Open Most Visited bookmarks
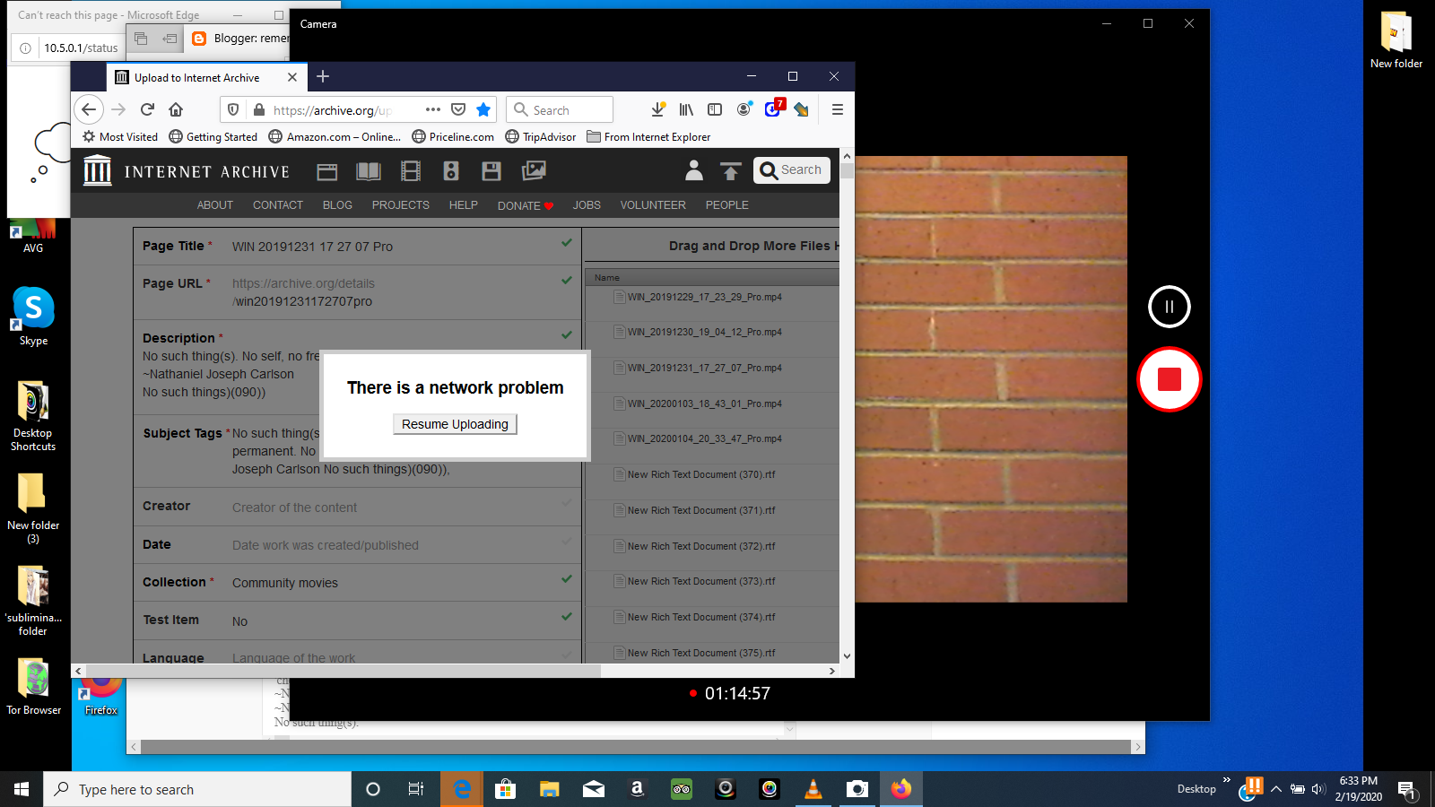This screenshot has height=807, width=1435. tap(120, 137)
